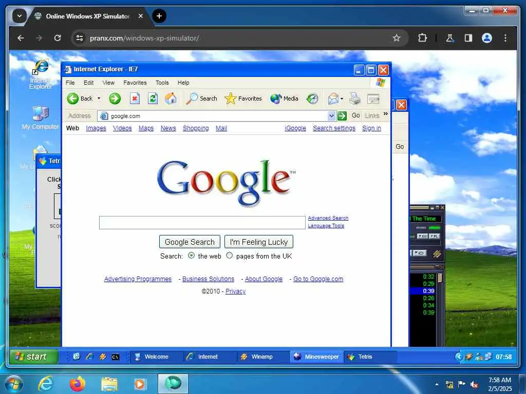Click the Edit page icon in IE toolbar
Screen dimensions: 526x394
click(x=373, y=98)
